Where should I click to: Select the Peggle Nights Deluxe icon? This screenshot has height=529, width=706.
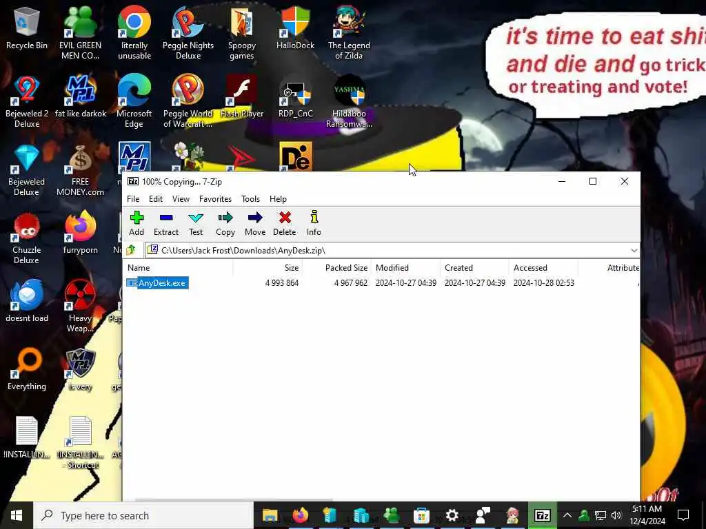click(188, 33)
